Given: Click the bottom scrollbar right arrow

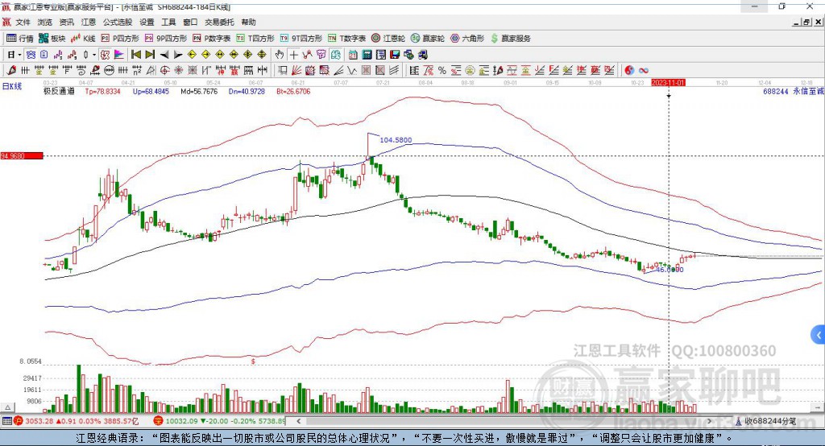Looking at the screenshot, I should point(709,421).
